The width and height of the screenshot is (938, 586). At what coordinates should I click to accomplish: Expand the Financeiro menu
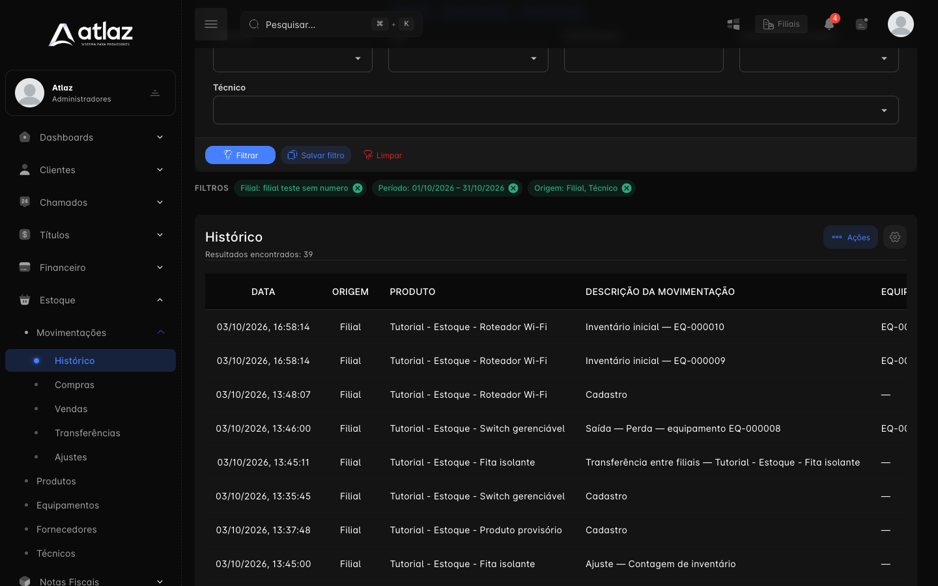[x=91, y=268]
